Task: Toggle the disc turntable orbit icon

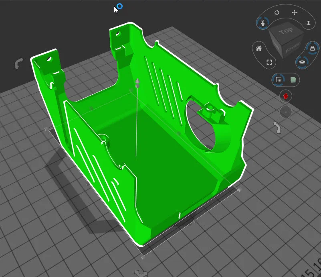Action: (302, 62)
